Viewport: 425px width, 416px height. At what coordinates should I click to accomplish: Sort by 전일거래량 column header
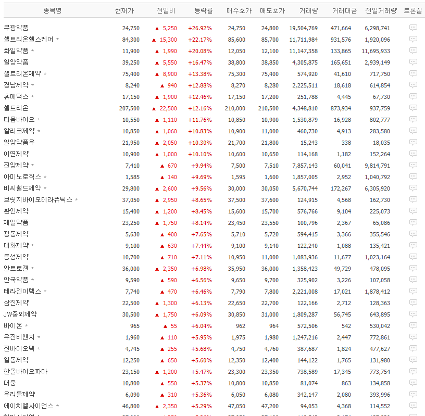(381, 10)
